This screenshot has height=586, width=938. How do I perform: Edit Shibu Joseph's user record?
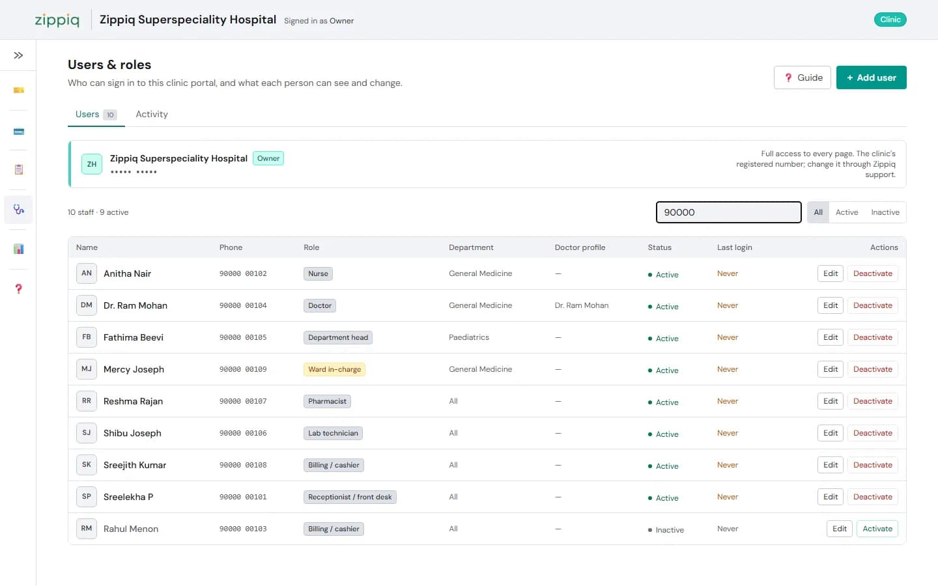coord(831,433)
